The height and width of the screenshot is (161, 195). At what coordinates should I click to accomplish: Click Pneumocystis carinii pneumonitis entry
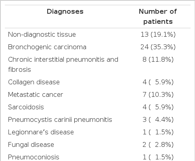click(x=60, y=120)
